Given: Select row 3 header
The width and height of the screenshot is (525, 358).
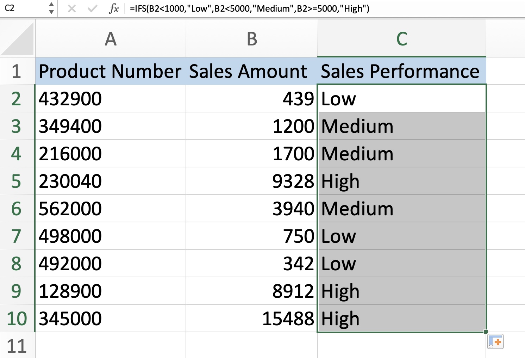Looking at the screenshot, I should pyautogui.click(x=17, y=126).
